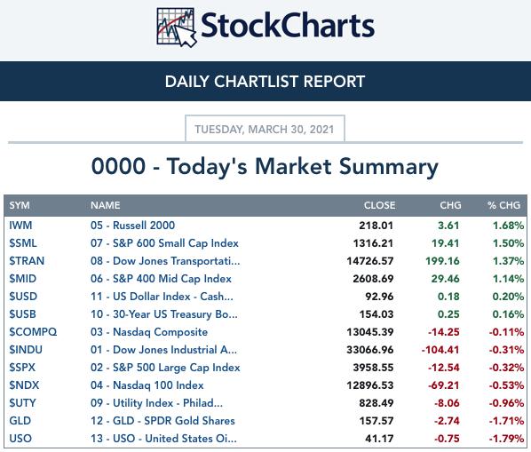Viewport: 531px width, 452px height.
Task: Open 09 - Utility Index chart link
Action: point(156,403)
